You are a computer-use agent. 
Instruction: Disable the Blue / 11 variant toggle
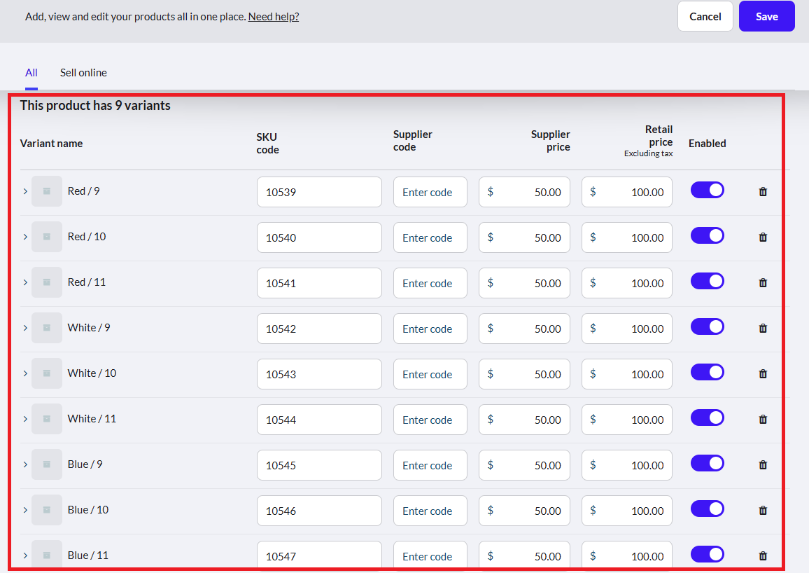[708, 554]
